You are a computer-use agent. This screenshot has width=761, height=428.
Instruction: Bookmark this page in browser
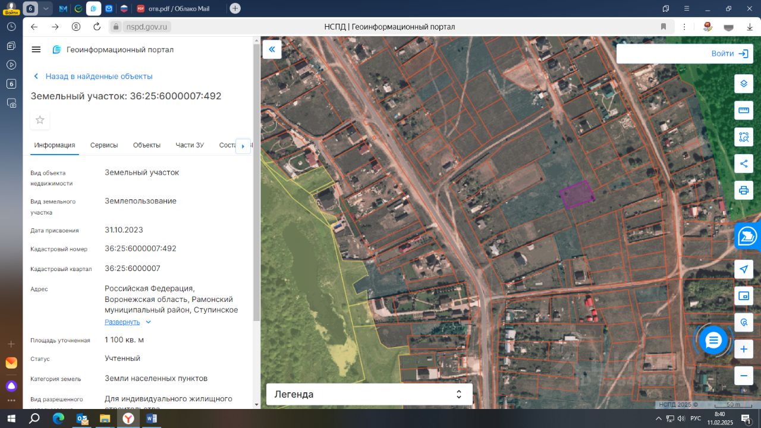(663, 27)
